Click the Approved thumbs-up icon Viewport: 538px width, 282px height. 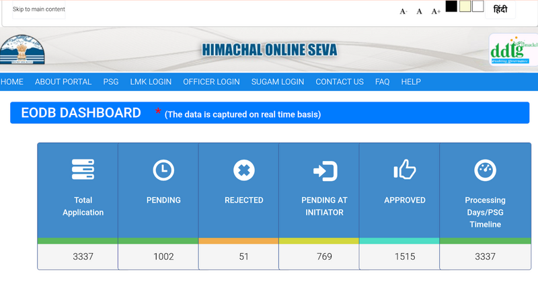pos(405,170)
